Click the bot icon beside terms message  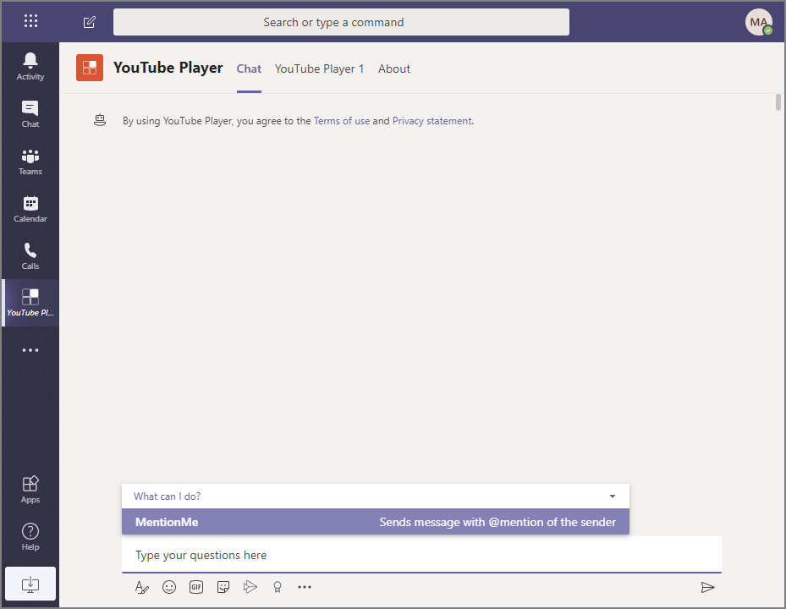(100, 120)
